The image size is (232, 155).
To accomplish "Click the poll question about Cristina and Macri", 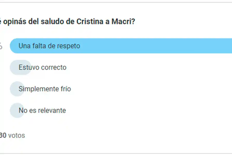I will pos(68,22).
